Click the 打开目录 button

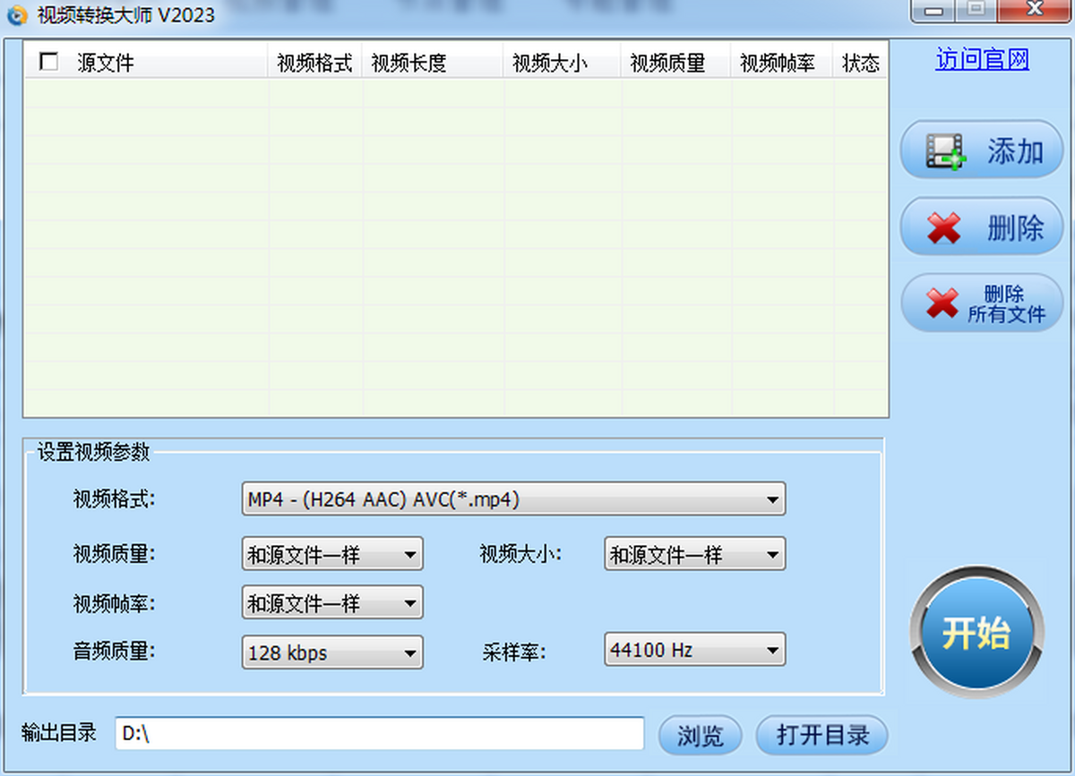822,736
